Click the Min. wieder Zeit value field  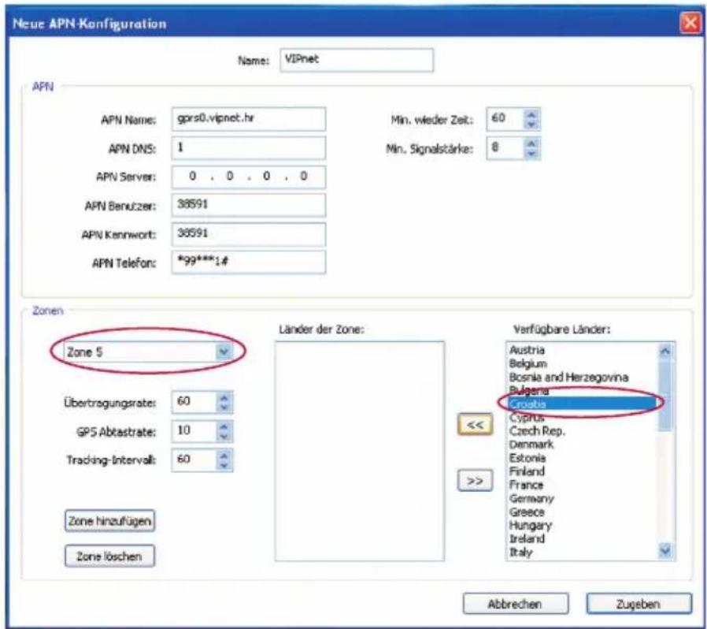[x=506, y=120]
